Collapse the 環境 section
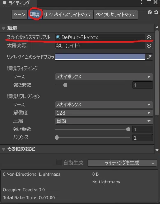 click(3, 28)
